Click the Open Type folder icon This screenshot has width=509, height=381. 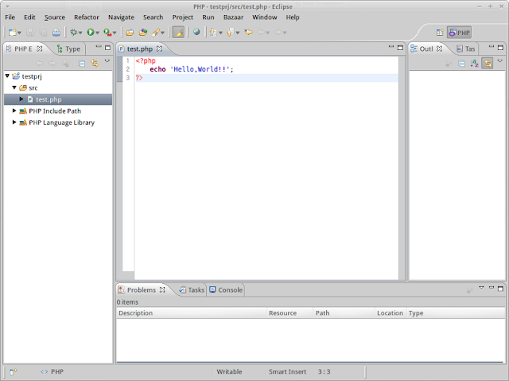130,33
